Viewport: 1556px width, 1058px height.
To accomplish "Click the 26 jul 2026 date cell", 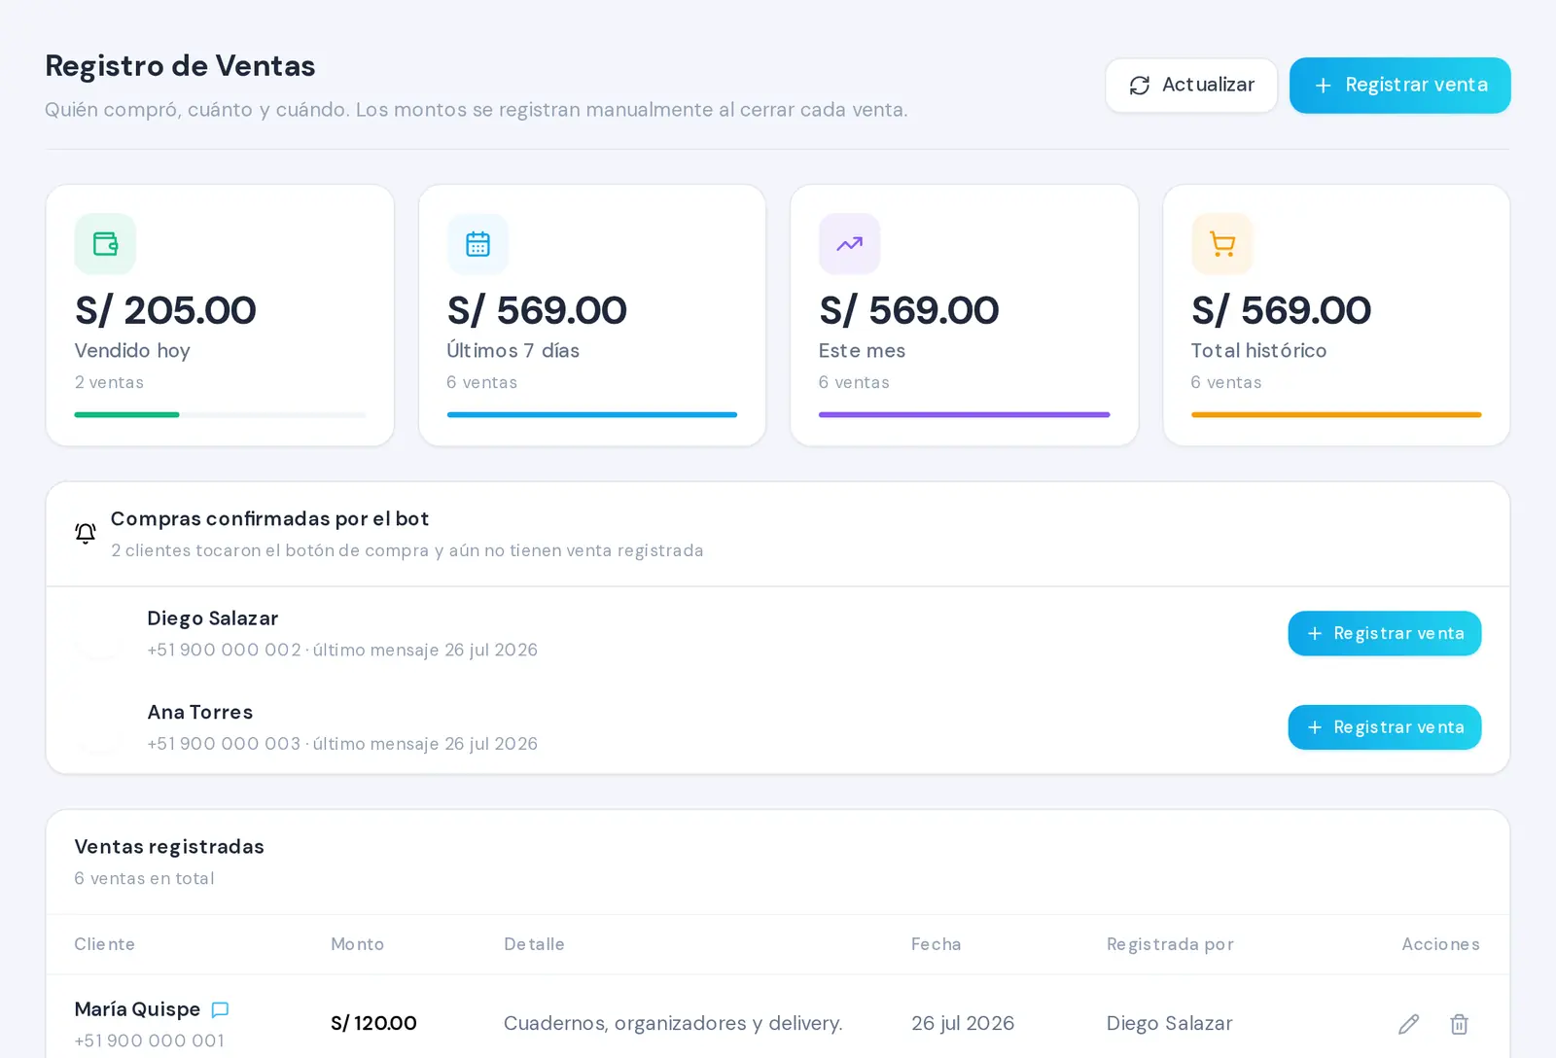I will click(x=963, y=1023).
